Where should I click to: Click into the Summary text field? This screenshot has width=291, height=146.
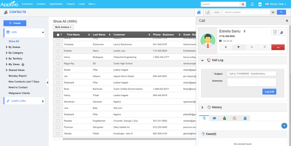pyautogui.click(x=251, y=82)
